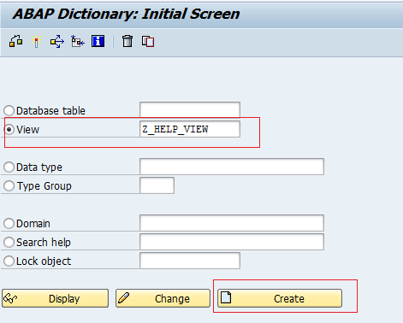Select the View radio button
The width and height of the screenshot is (403, 323).
pyautogui.click(x=9, y=130)
